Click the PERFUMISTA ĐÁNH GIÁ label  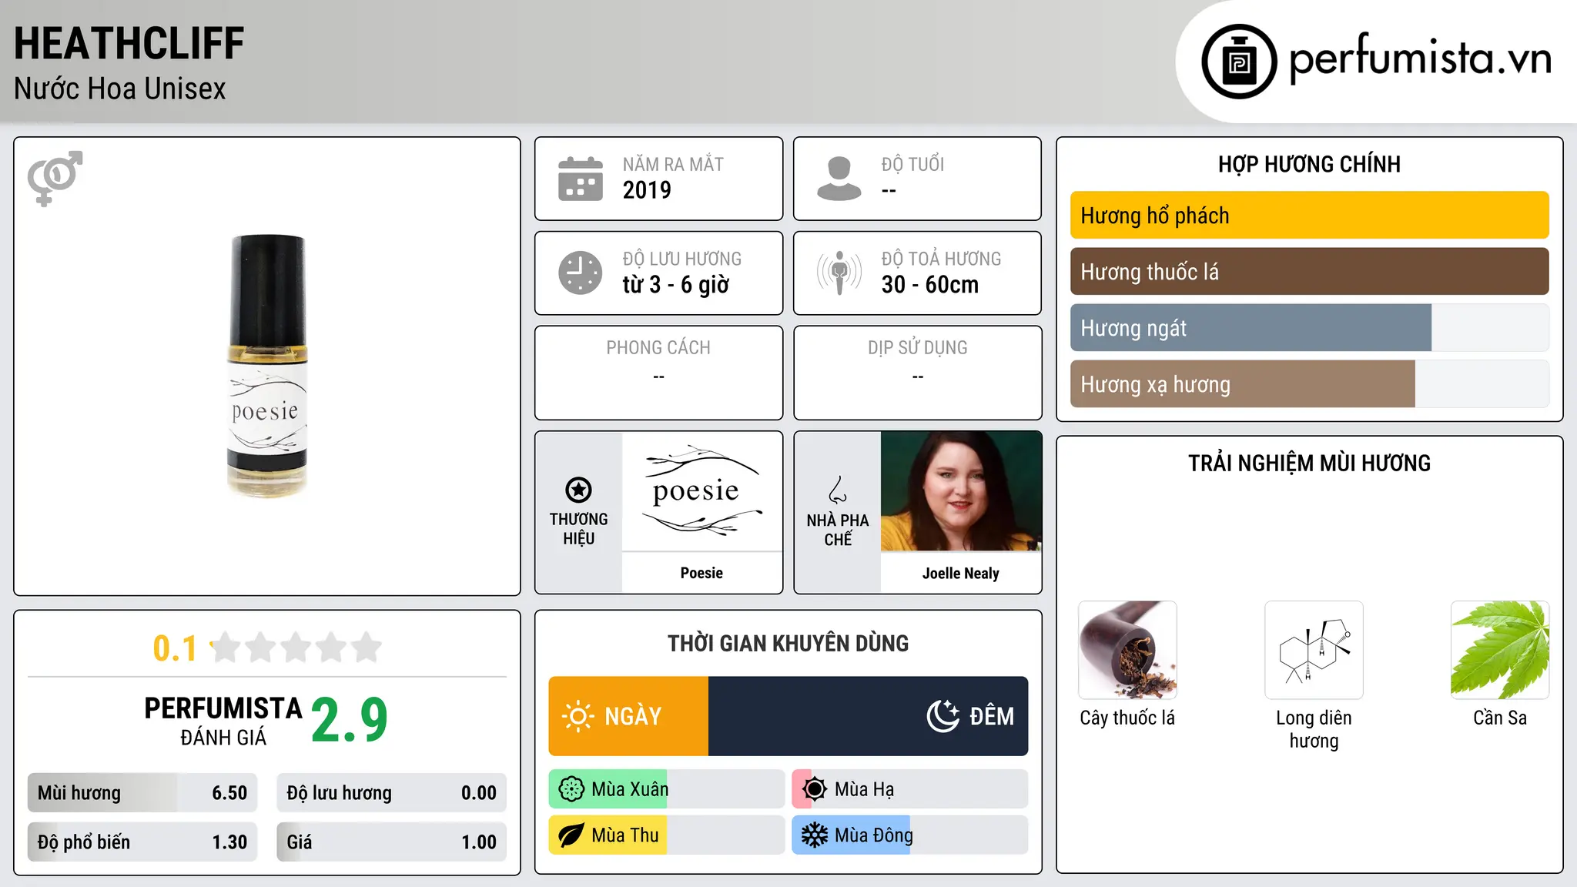coord(223,721)
